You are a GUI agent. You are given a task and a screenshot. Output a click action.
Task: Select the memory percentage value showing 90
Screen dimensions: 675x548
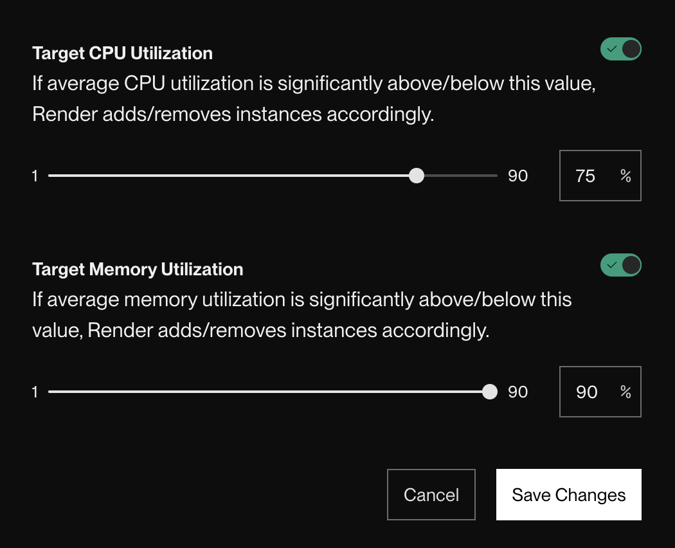point(586,391)
